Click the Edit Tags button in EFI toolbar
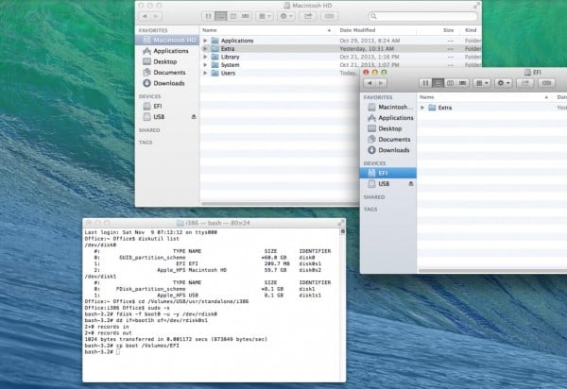 pos(547,83)
